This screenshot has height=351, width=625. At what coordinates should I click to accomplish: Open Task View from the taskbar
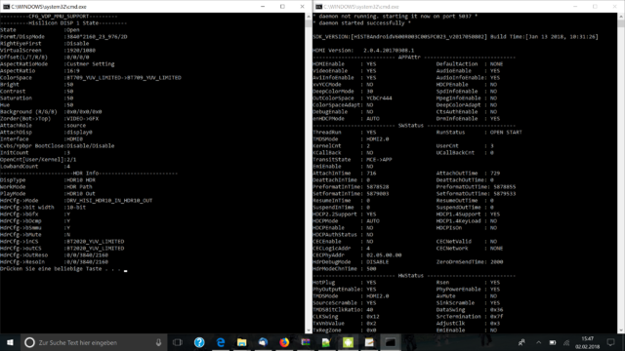tap(178, 342)
